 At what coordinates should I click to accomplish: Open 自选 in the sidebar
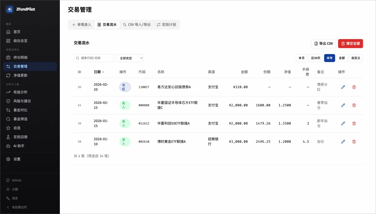tap(30, 128)
